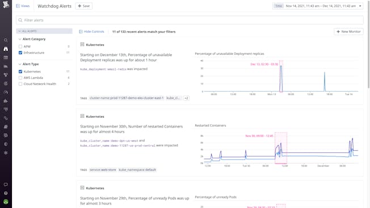Click the cluster-name:prod-11287 tag
This screenshot has width=370, height=208.
[x=127, y=98]
